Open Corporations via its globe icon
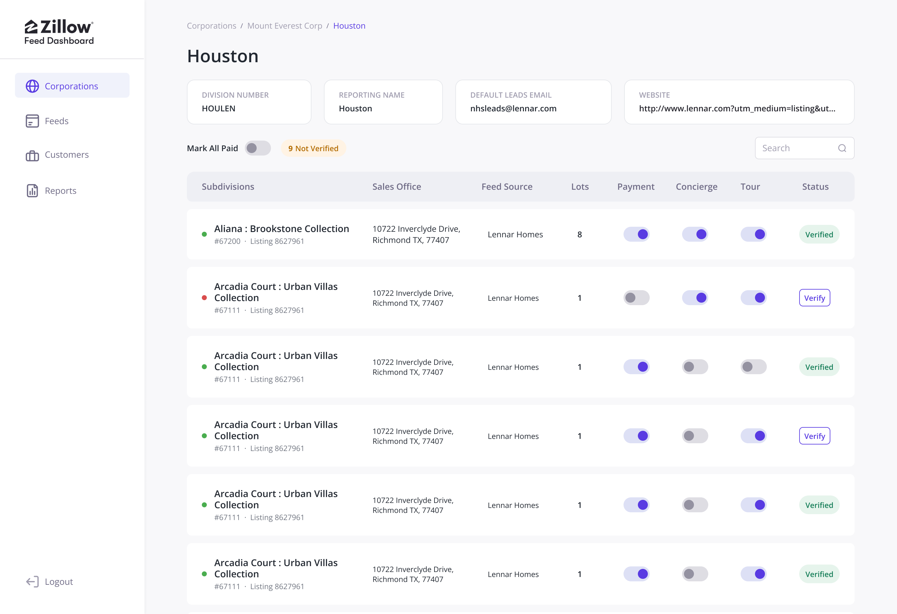Viewport: 897px width, 614px height. 32,86
